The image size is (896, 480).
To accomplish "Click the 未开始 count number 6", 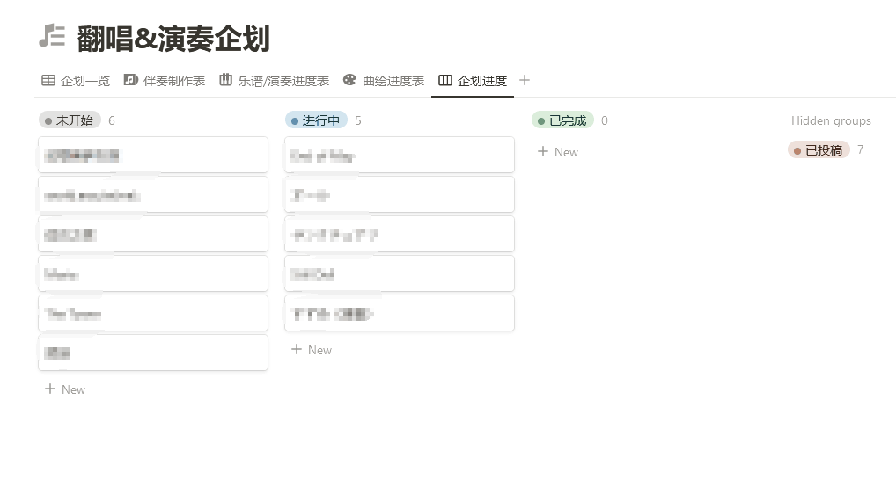I will coord(112,120).
